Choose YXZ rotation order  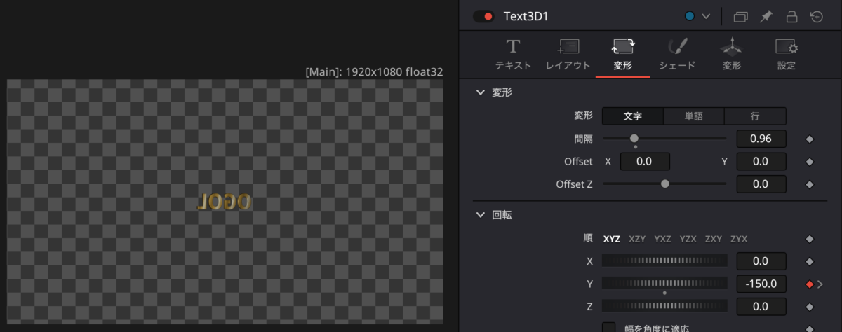[x=663, y=239]
